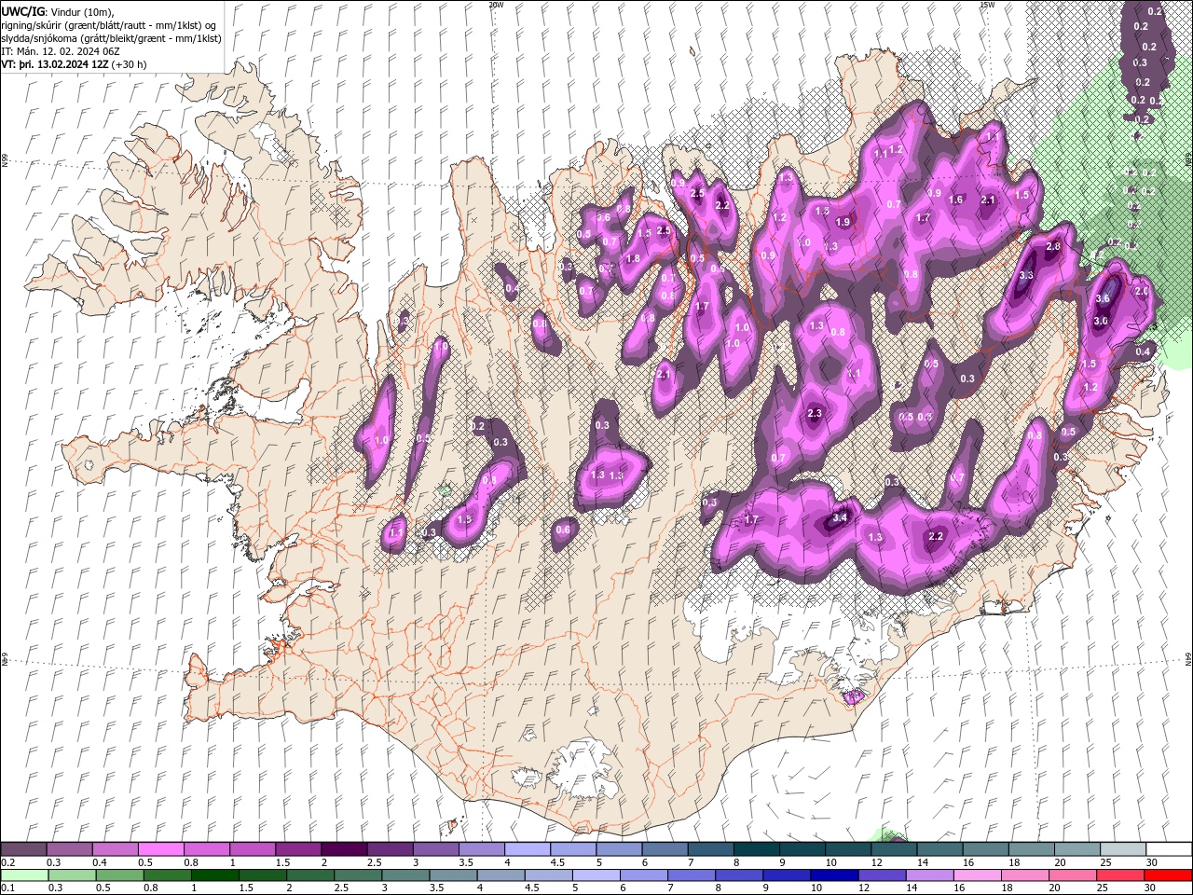Pick the 25 swatch in lower legend

click(1121, 875)
